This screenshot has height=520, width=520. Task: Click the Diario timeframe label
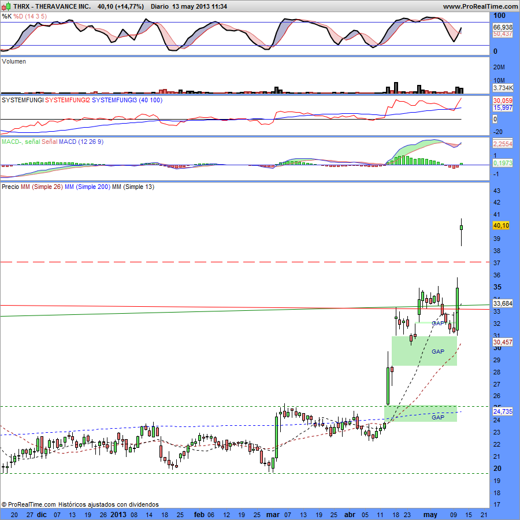pyautogui.click(x=159, y=6)
